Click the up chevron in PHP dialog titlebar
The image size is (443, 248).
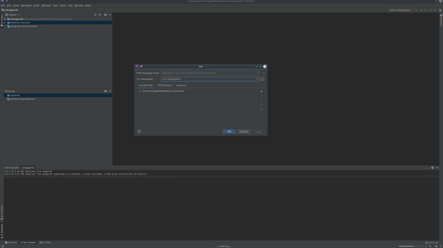tap(261, 67)
